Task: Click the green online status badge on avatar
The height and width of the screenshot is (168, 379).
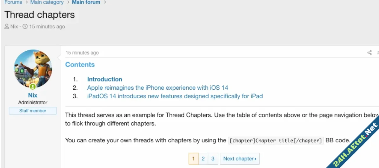Action: [33, 86]
